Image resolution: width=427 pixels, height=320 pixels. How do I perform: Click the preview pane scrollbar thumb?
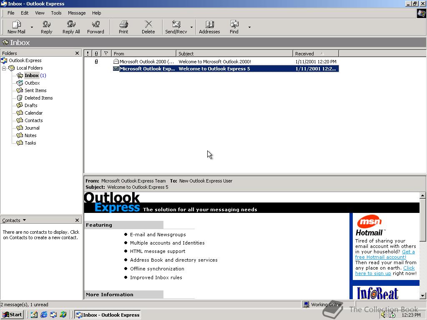[x=423, y=220]
